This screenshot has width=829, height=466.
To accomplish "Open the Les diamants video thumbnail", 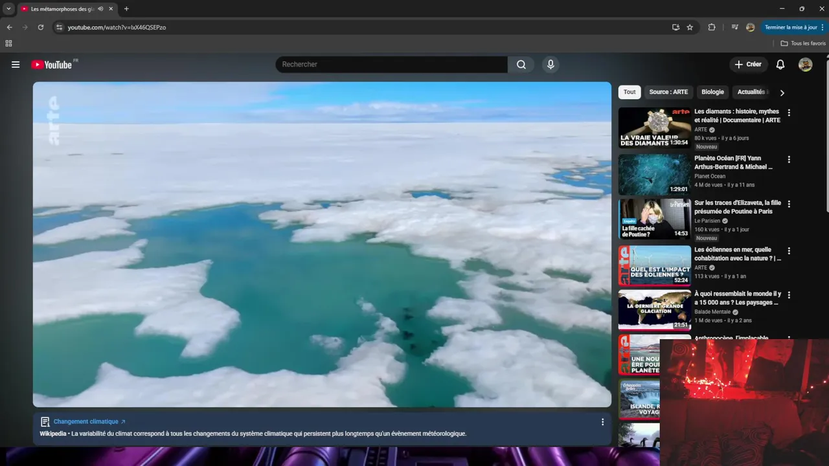I will 655,128.
